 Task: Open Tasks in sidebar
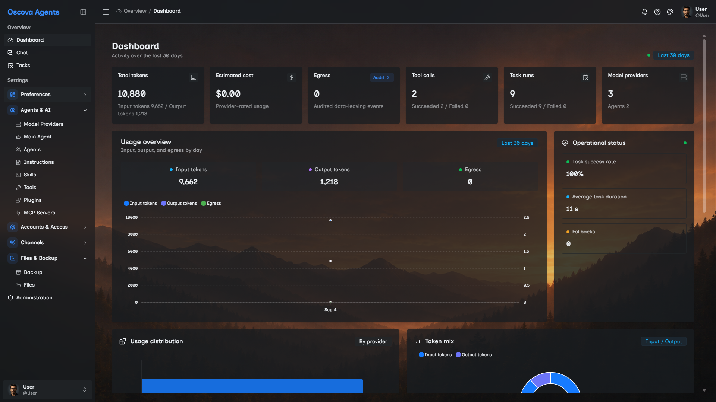47,66
